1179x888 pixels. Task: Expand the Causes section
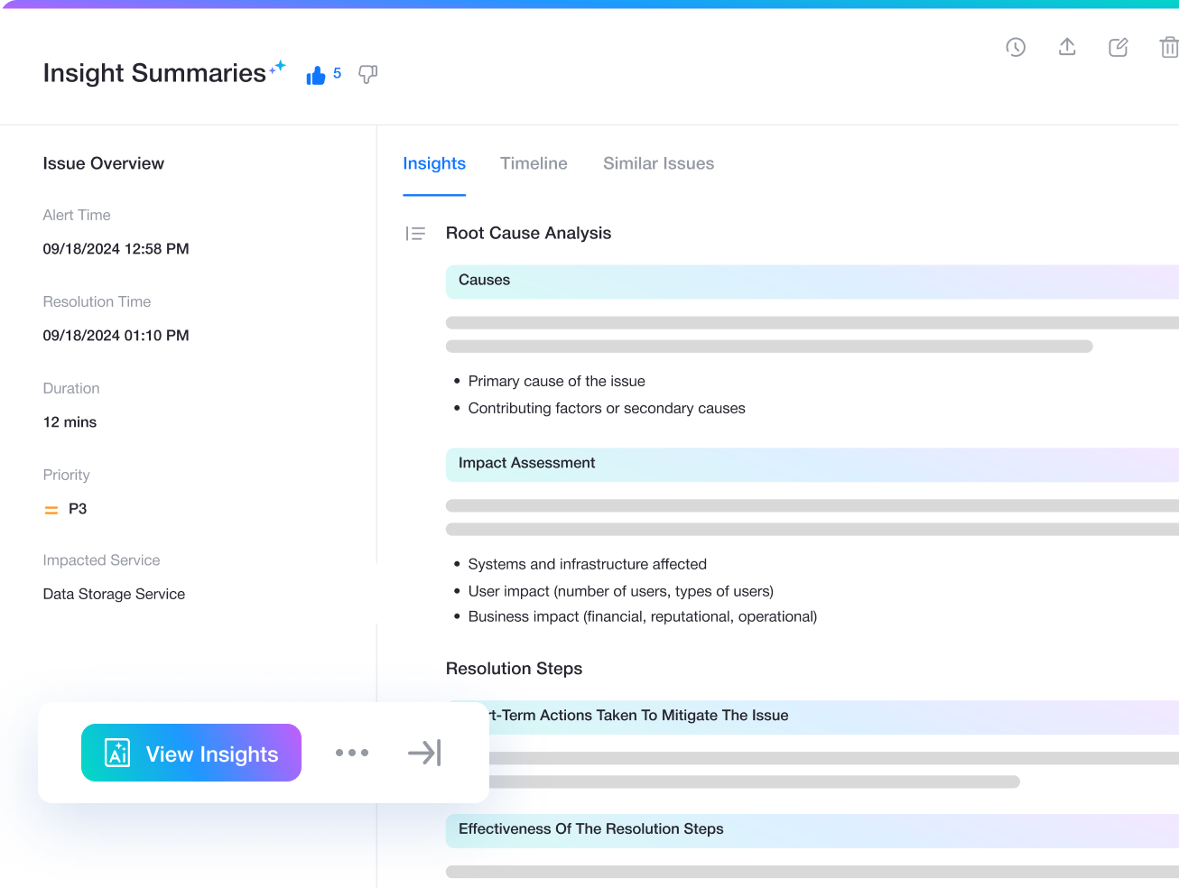[x=484, y=281]
